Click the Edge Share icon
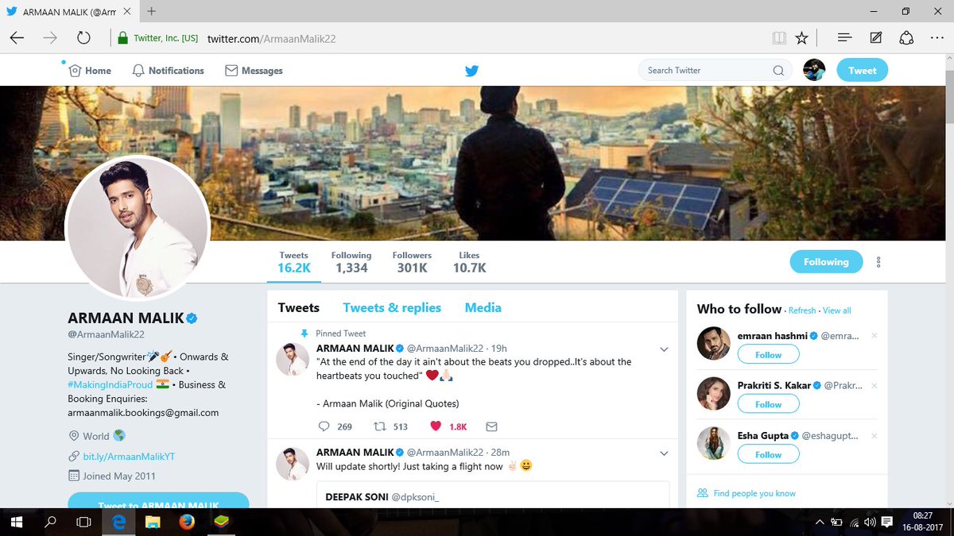Screen dimensions: 954x536 click(x=906, y=38)
